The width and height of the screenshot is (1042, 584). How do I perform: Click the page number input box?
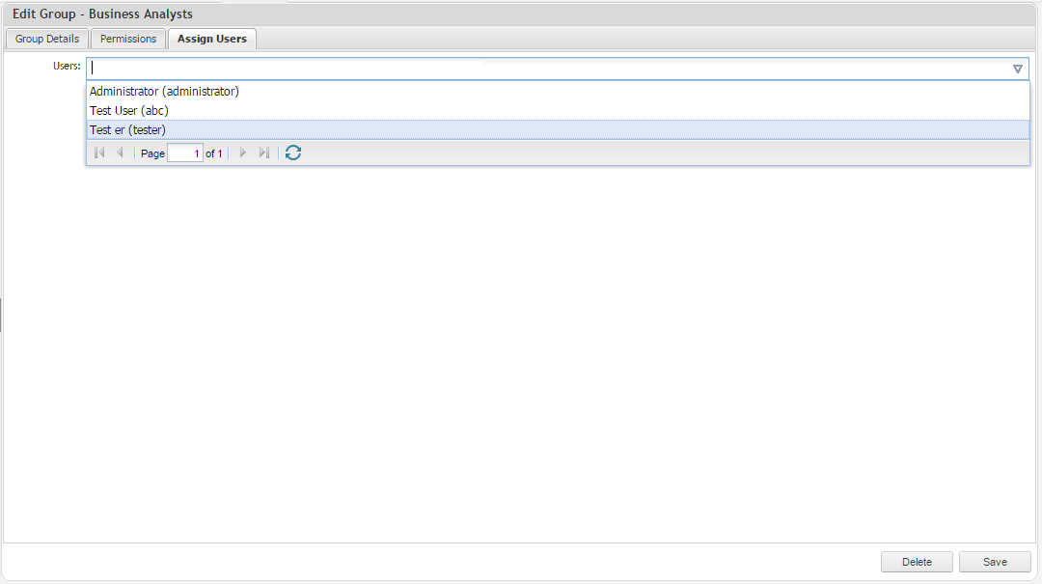tap(184, 153)
